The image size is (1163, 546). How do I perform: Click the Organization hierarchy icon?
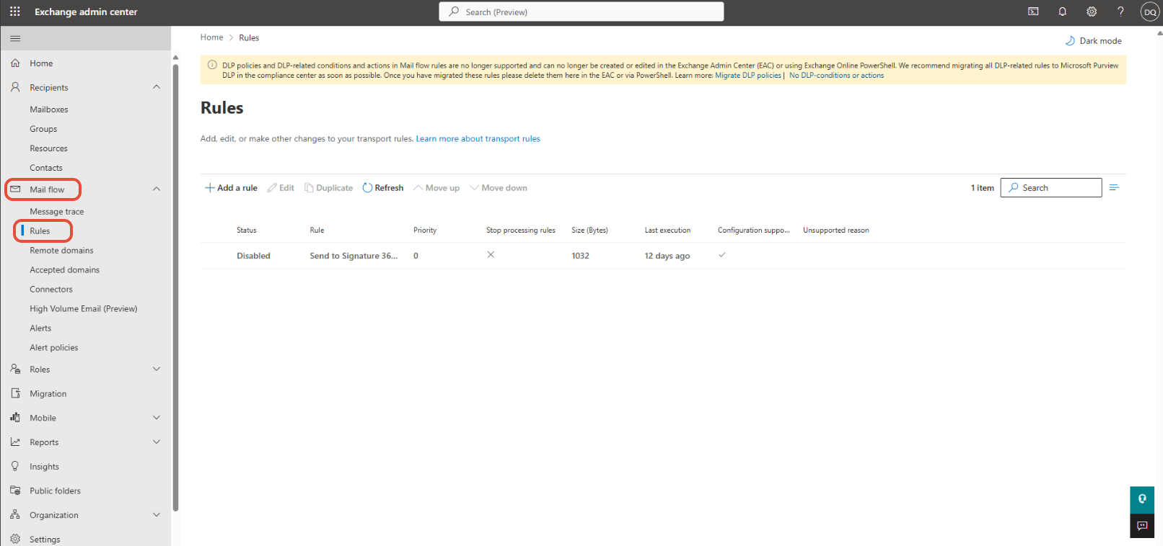click(x=15, y=515)
